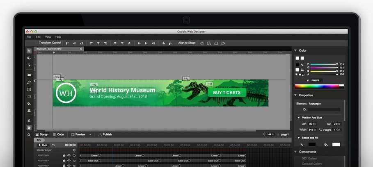
Task: Pick the Paint Bucket fill tool
Action: coord(29,104)
